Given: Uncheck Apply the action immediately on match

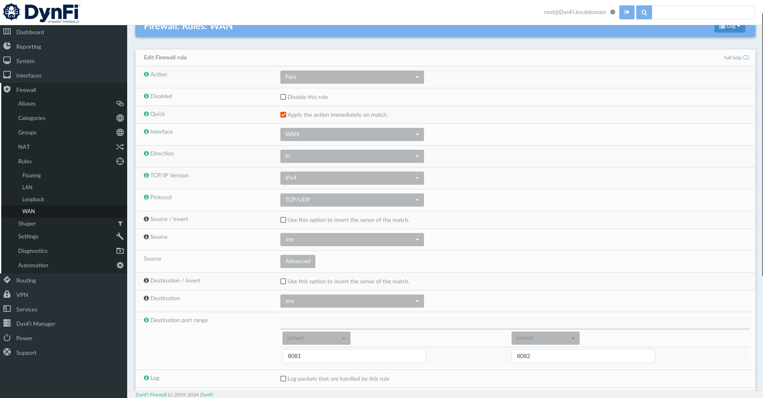Looking at the screenshot, I should (x=283, y=115).
